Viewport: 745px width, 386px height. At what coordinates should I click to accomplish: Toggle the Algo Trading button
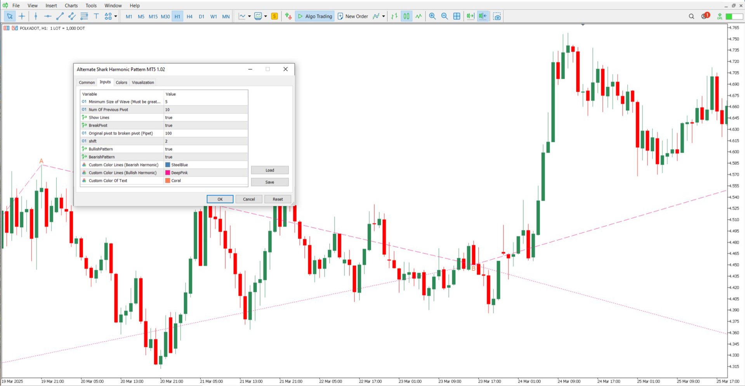(315, 16)
